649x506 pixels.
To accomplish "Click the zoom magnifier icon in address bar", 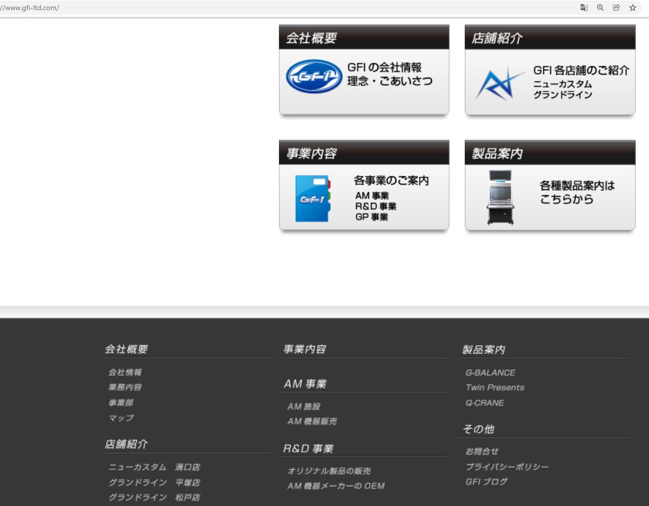I will [x=600, y=8].
